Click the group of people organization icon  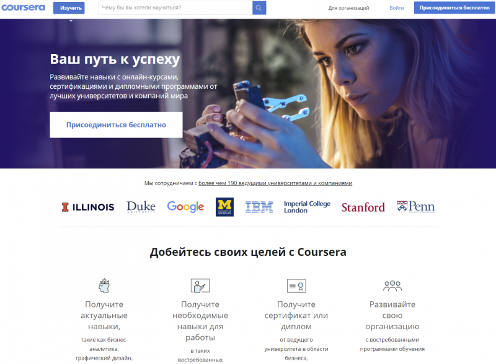(x=392, y=286)
